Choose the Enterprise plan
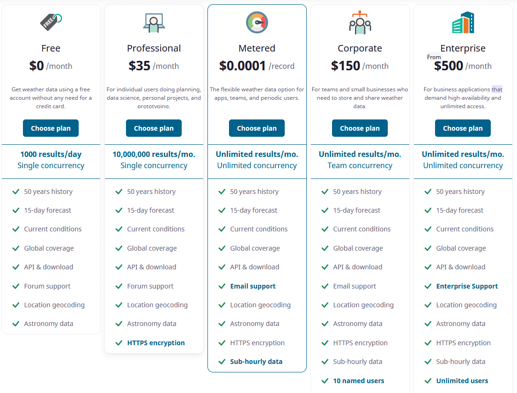This screenshot has width=517, height=393. pyautogui.click(x=463, y=128)
